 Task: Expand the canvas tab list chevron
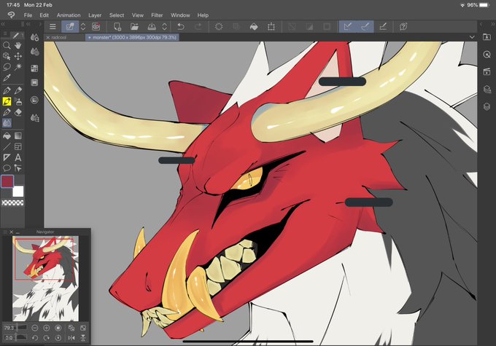point(472,37)
